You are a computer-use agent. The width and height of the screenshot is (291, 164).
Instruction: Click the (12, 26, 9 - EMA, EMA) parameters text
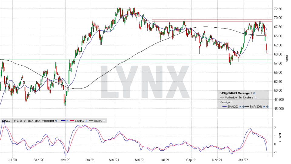28,121
